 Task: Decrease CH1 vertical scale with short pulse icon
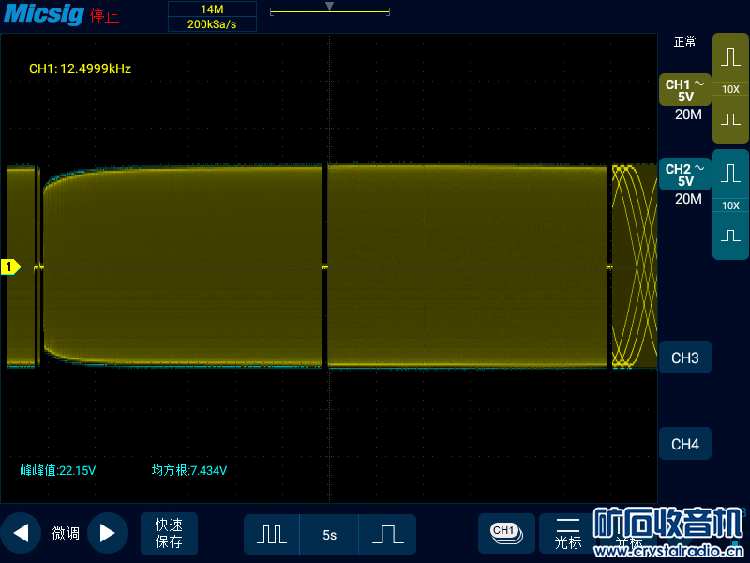730,120
